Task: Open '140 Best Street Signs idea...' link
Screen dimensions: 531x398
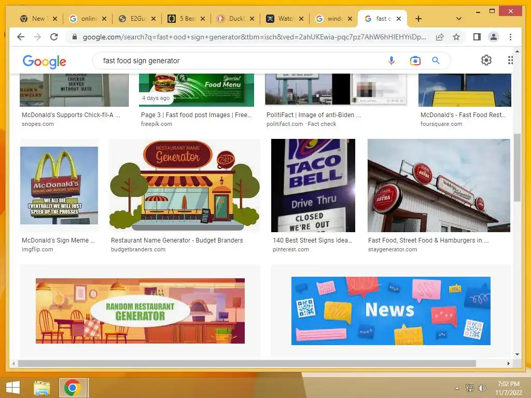Action: point(312,240)
